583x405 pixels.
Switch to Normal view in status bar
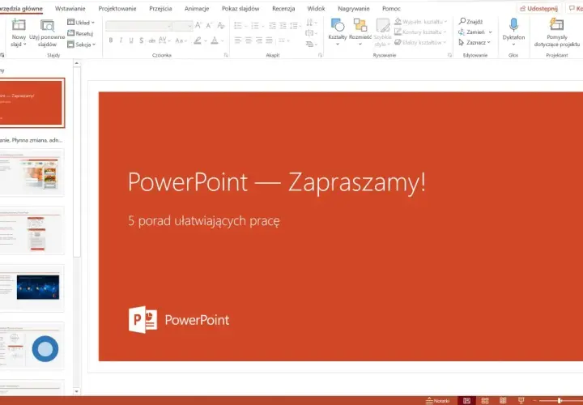466,400
